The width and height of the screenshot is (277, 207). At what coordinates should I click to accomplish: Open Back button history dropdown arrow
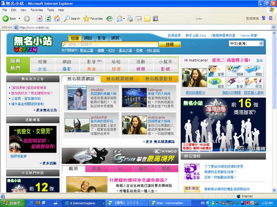(19, 19)
